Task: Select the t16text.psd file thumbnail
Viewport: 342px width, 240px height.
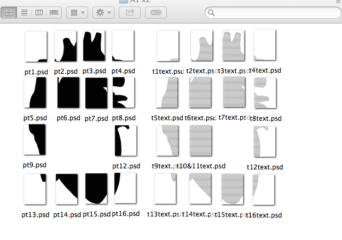Action: (x=264, y=190)
